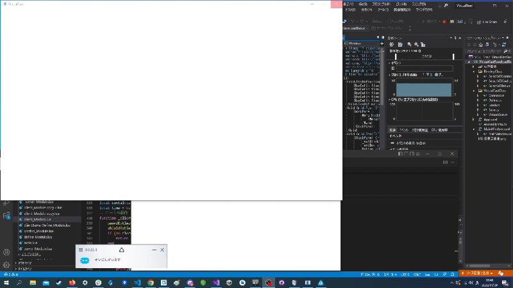Screen dimensions: 513x288
Task: Open the プロジェクト menu in Visual Studio
Action: tap(381, 4)
